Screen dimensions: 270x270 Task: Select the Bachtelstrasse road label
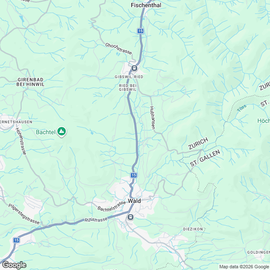point(111,206)
